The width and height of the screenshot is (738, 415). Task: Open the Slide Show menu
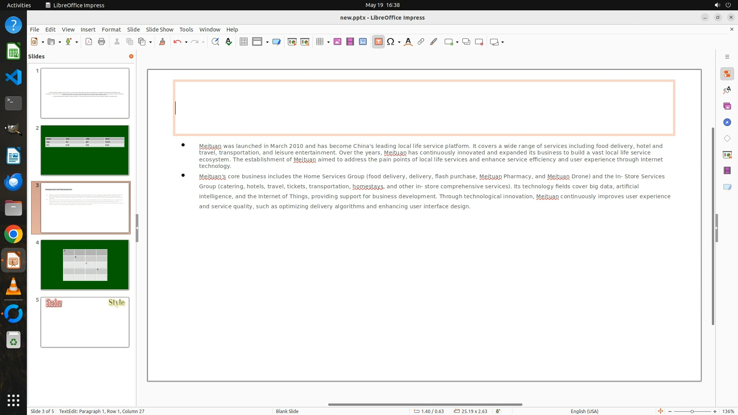click(x=159, y=29)
